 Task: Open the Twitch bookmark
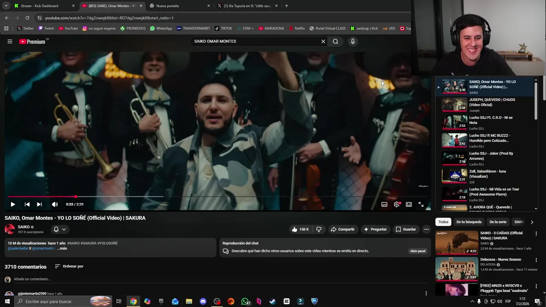(x=46, y=29)
